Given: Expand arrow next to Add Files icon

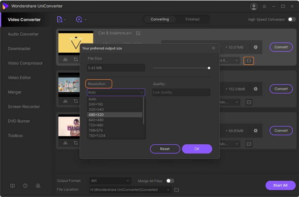Looking at the screenshot, I should click(65, 20).
